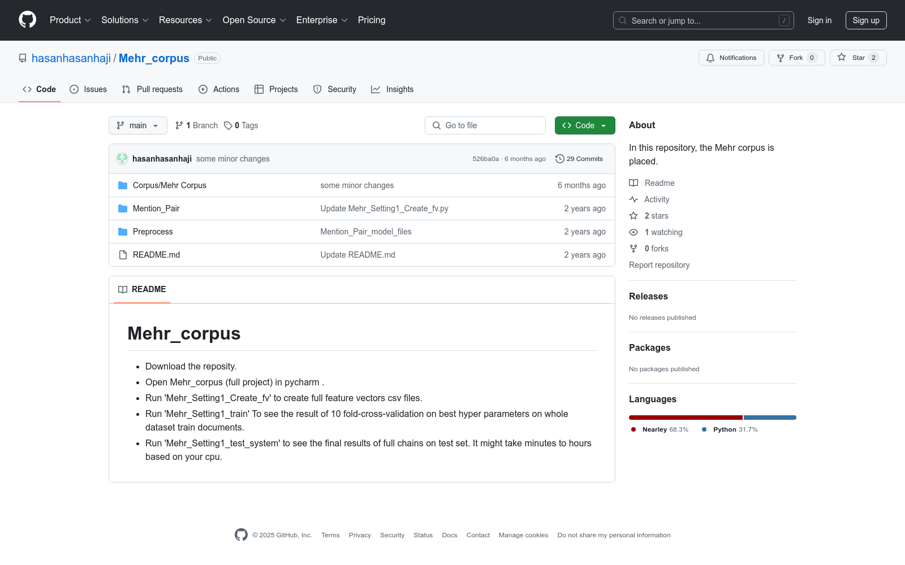Click the Preprocess folder icon
905x565 pixels.
click(x=123, y=232)
